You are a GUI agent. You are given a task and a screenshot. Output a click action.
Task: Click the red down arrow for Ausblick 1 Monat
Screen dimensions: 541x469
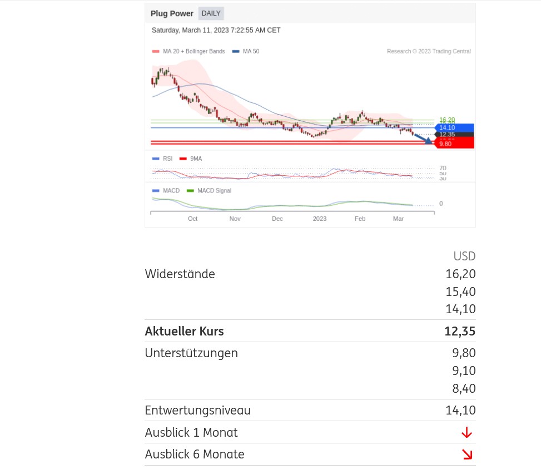pyautogui.click(x=466, y=432)
